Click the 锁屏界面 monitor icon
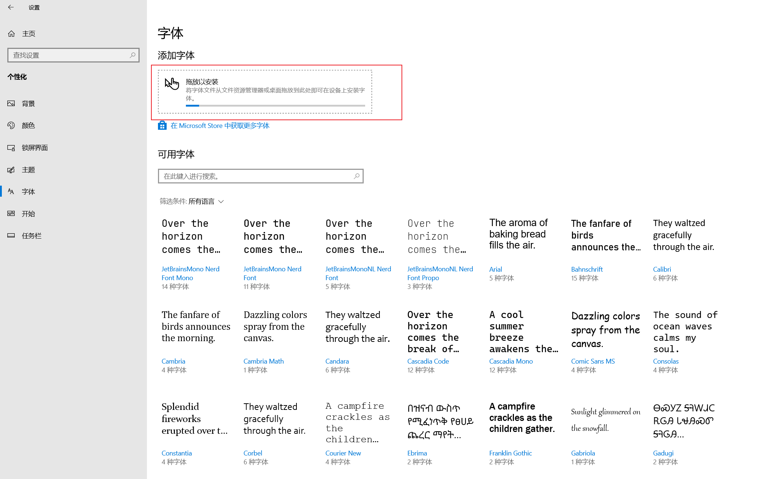Image resolution: width=781 pixels, height=479 pixels. 11,148
